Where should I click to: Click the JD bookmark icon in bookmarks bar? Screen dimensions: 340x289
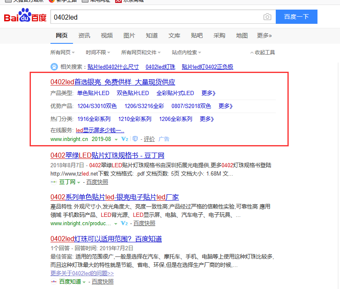coord(118,1)
